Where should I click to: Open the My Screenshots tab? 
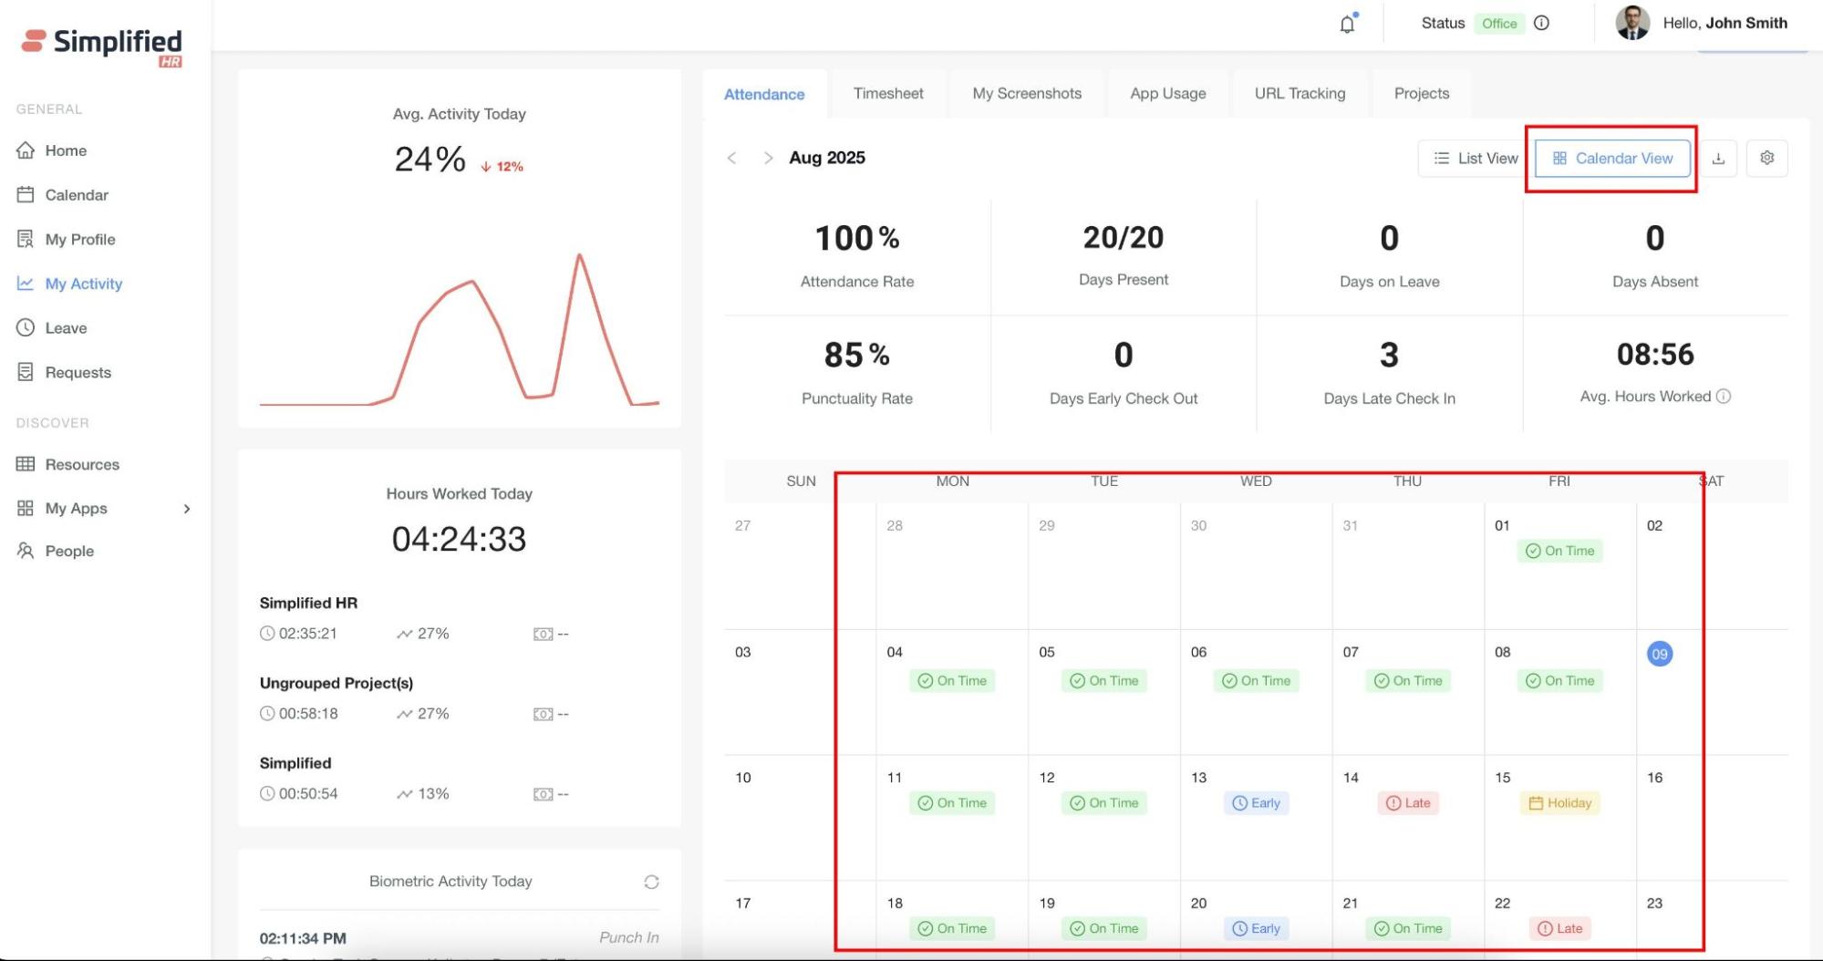pyautogui.click(x=1027, y=94)
